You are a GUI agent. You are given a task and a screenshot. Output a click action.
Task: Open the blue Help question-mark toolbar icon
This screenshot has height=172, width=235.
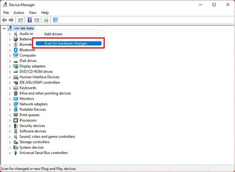[29, 20]
